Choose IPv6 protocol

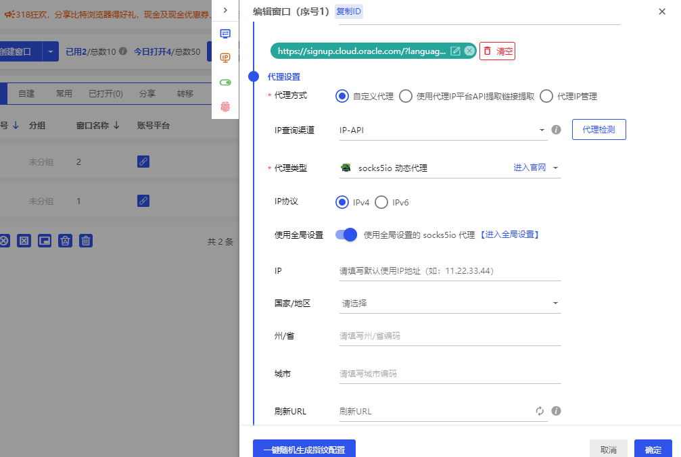pyautogui.click(x=381, y=202)
